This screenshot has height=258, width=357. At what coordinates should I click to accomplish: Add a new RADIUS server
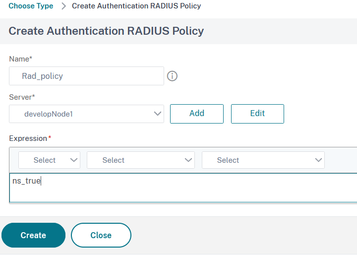click(x=197, y=114)
